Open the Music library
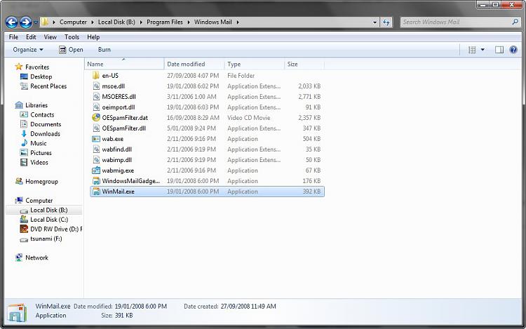The height and width of the screenshot is (329, 526). pyautogui.click(x=39, y=143)
